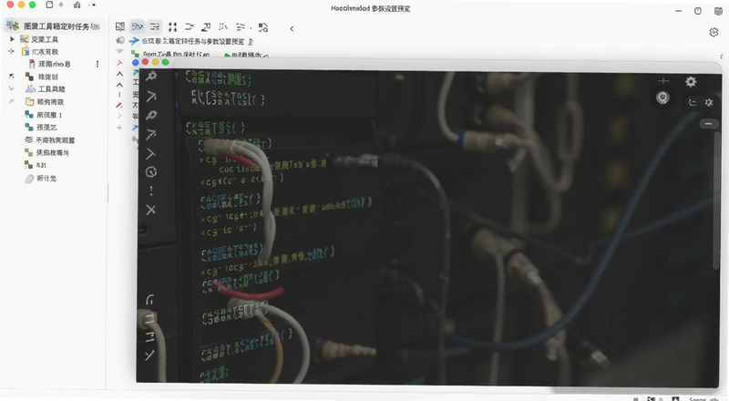Select the sidebar row with stacked-layers icon

click(54, 139)
